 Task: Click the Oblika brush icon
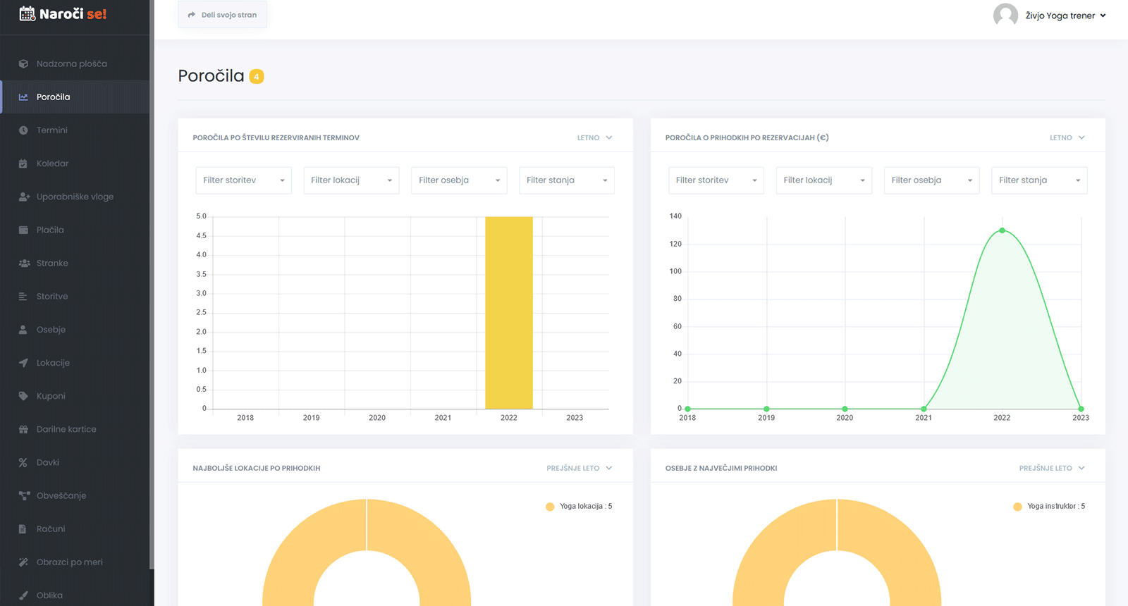[23, 595]
